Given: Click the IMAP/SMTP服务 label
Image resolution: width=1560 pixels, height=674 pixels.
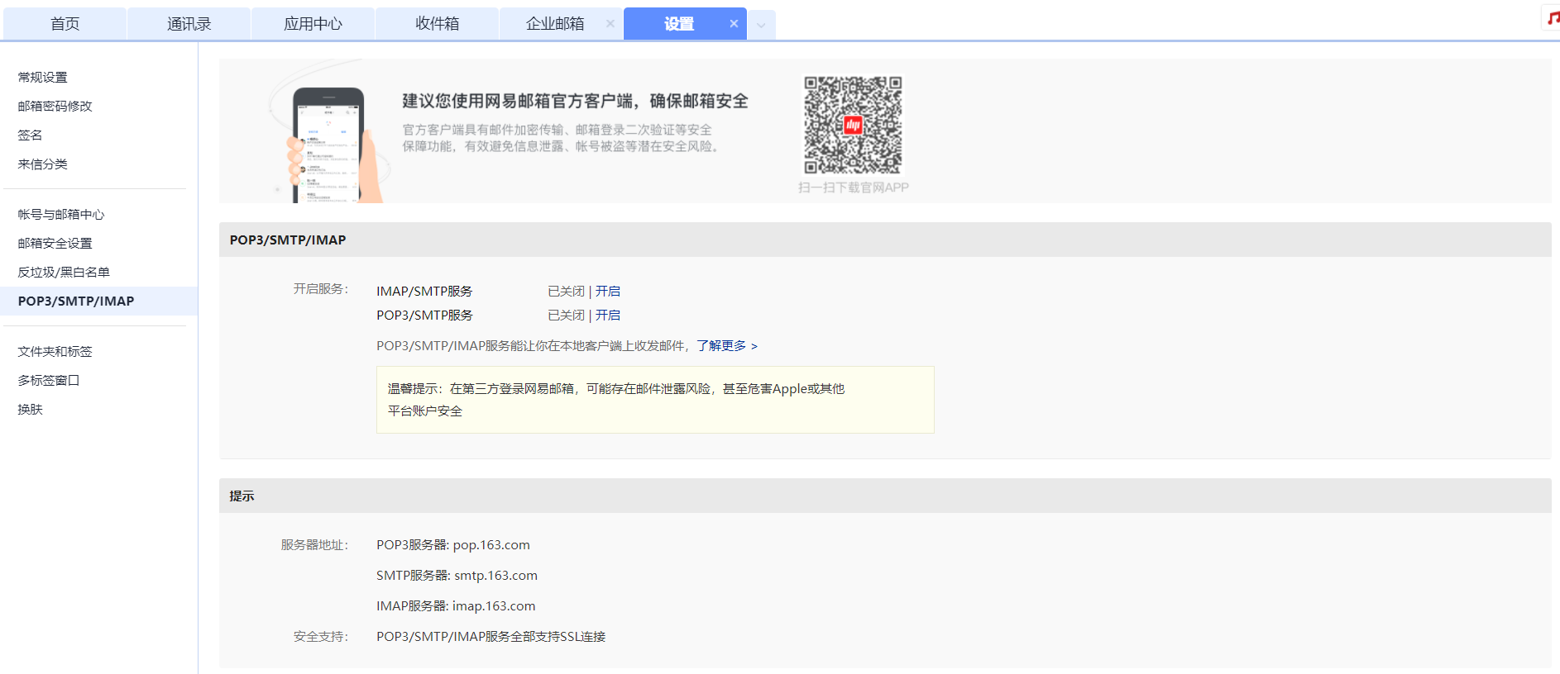Looking at the screenshot, I should click(x=424, y=292).
